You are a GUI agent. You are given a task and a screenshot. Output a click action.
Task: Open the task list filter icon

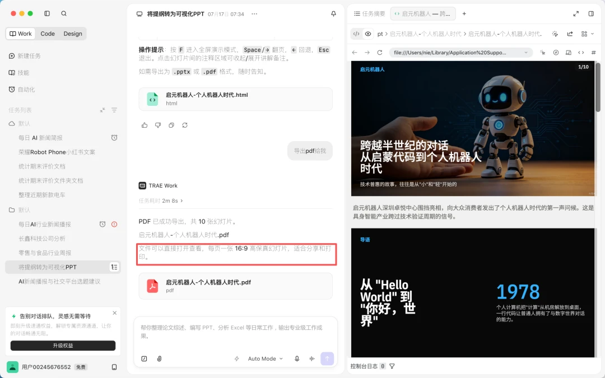(x=114, y=110)
